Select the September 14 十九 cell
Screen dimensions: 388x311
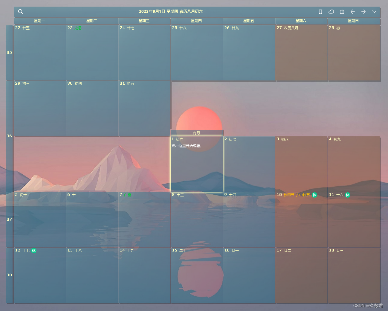pyautogui.click(x=144, y=275)
